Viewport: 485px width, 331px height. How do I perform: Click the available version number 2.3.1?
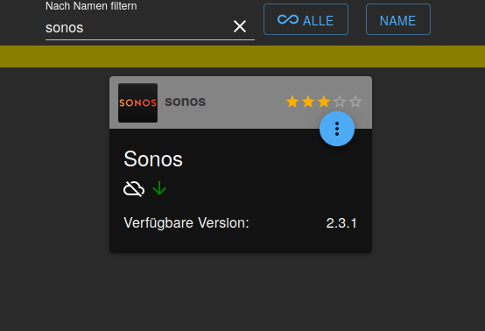(341, 223)
